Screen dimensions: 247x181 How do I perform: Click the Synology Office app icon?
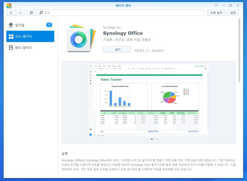pos(81,38)
